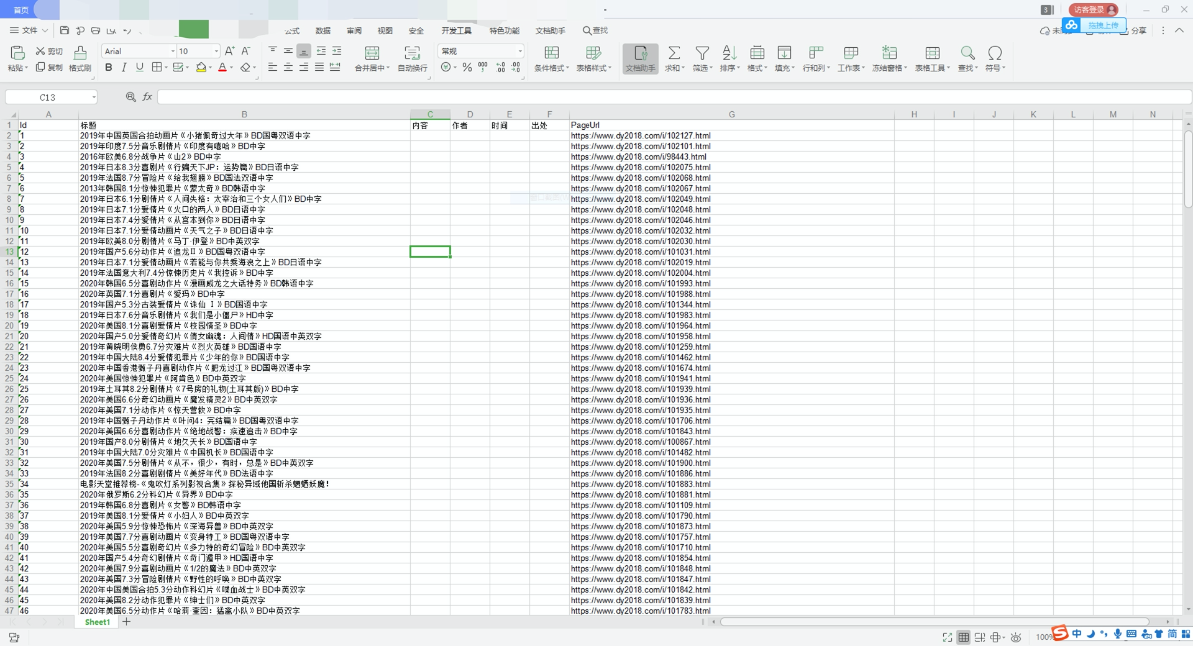
Task: Click the horizontal scrollbar at bottom
Action: [934, 622]
